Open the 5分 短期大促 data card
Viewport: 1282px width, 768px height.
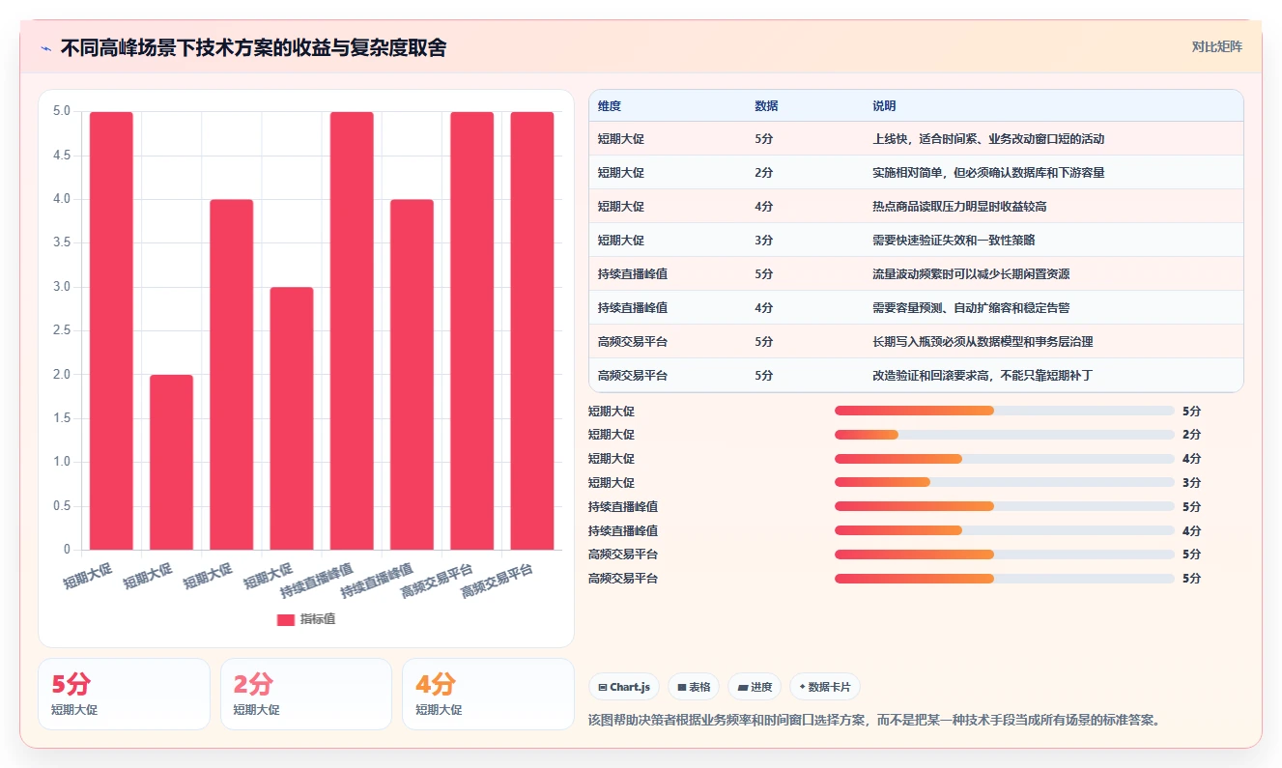point(124,694)
